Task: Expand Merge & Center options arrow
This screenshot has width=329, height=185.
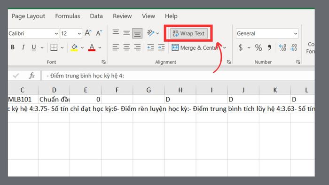Action: coord(225,48)
